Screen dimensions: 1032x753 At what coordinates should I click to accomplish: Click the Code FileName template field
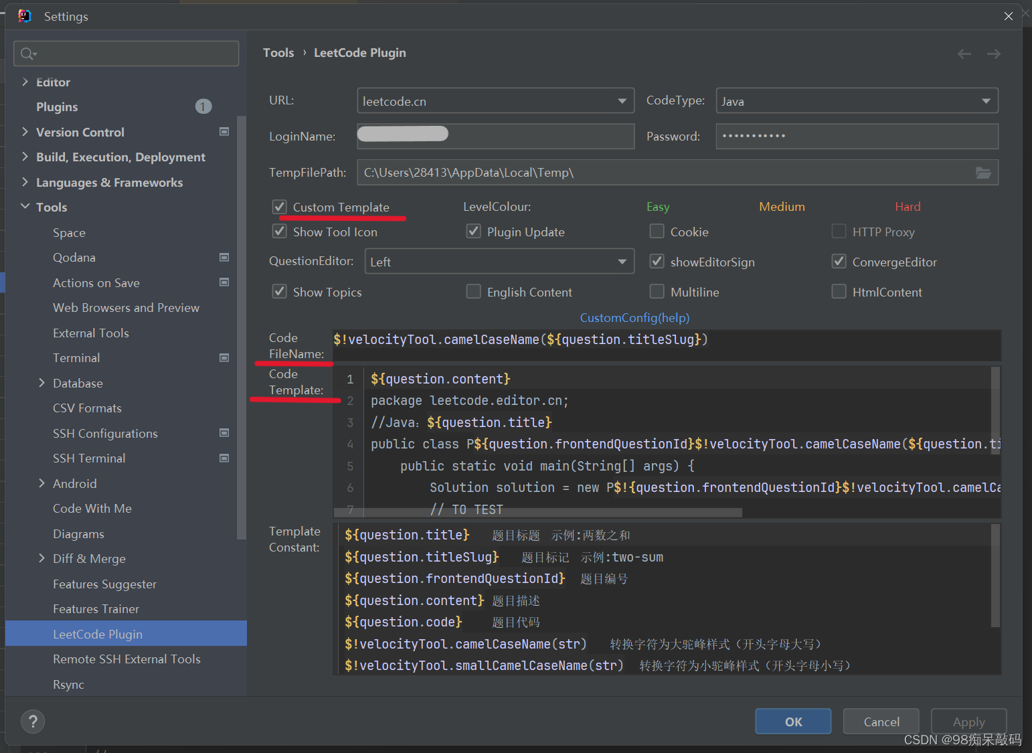coord(667,345)
